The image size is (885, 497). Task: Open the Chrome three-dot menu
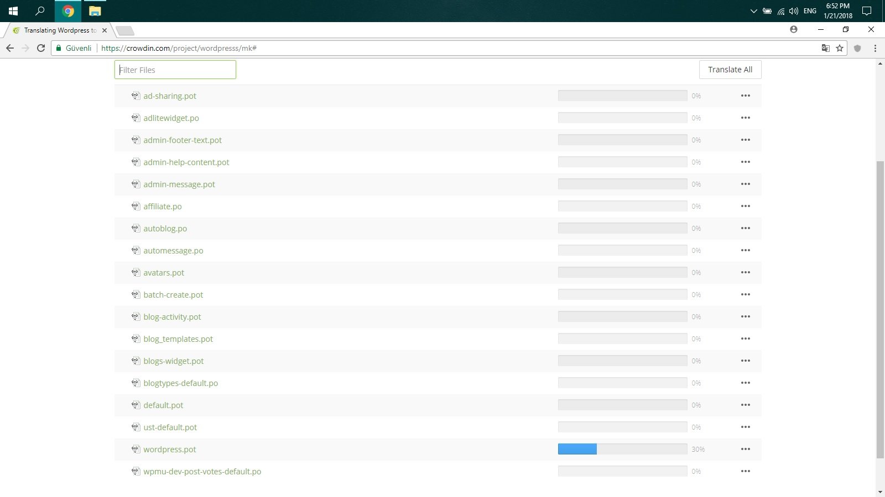coord(875,48)
